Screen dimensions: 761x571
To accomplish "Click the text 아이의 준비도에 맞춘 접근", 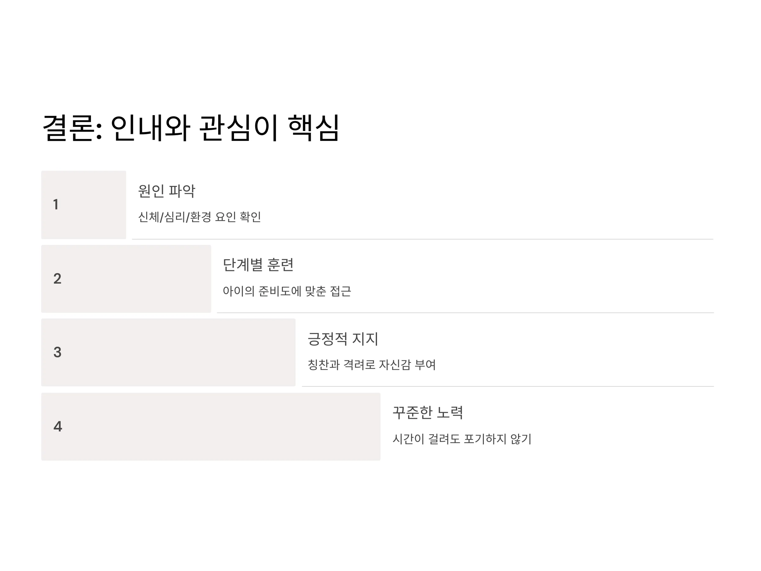I will point(287,291).
